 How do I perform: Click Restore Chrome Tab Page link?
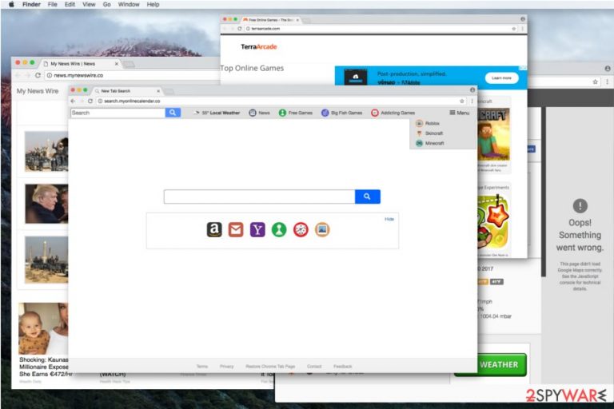[270, 367]
